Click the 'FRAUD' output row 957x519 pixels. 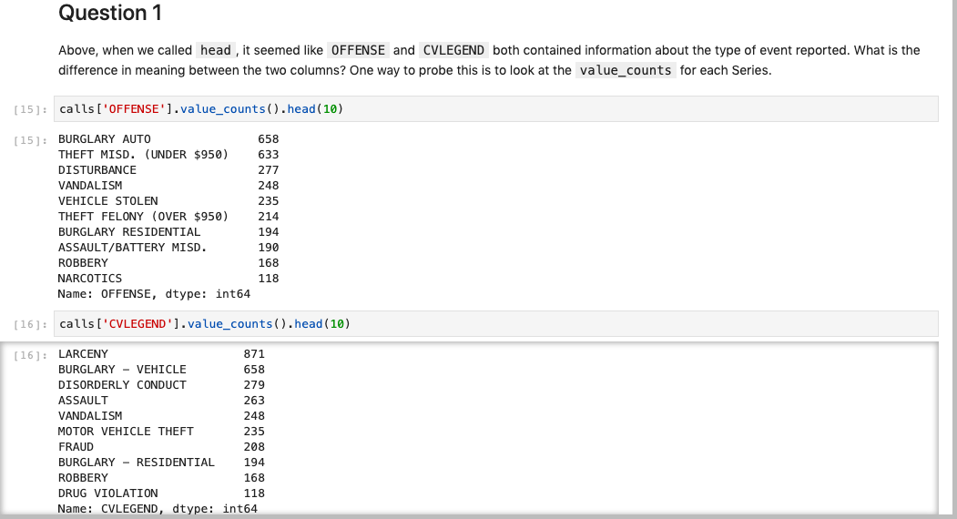tap(161, 446)
